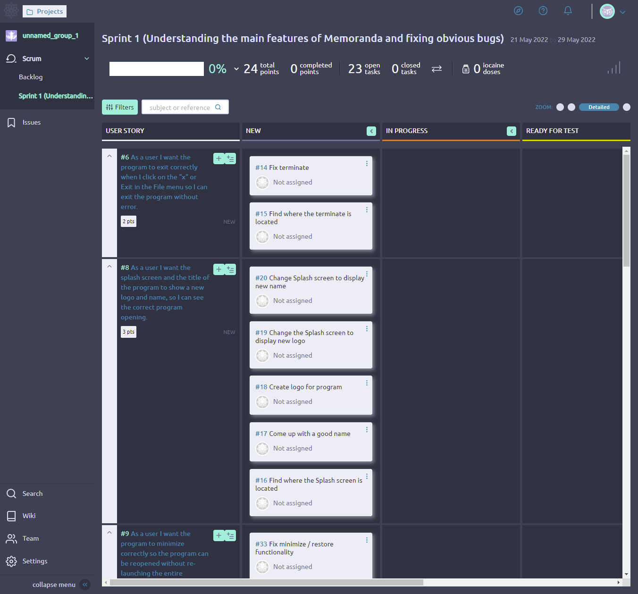Open Issues in the sidebar
The image size is (638, 594).
[x=32, y=122]
